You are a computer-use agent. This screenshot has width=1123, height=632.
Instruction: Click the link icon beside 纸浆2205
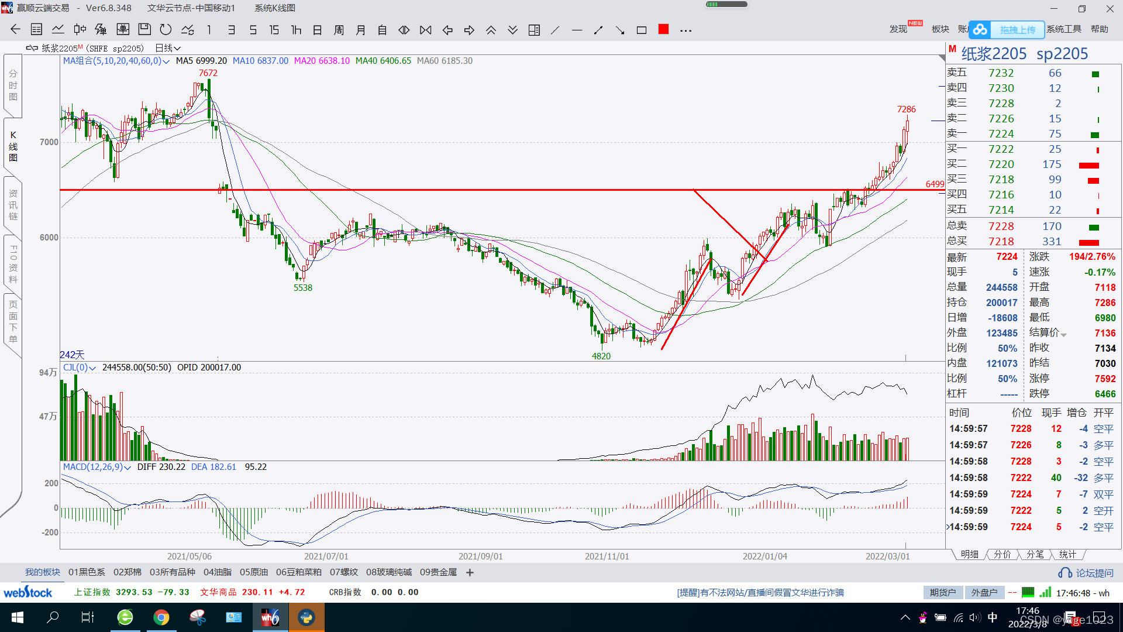(32, 48)
